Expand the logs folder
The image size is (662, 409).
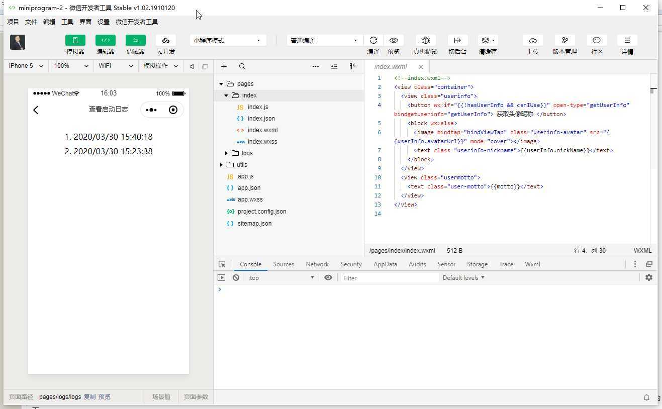[x=226, y=153]
